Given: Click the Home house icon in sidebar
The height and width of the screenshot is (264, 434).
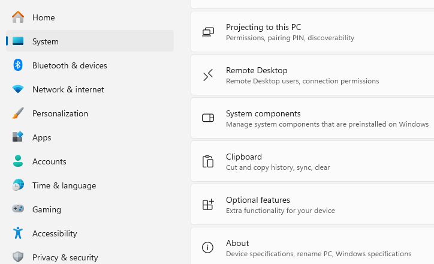Looking at the screenshot, I should pyautogui.click(x=18, y=17).
